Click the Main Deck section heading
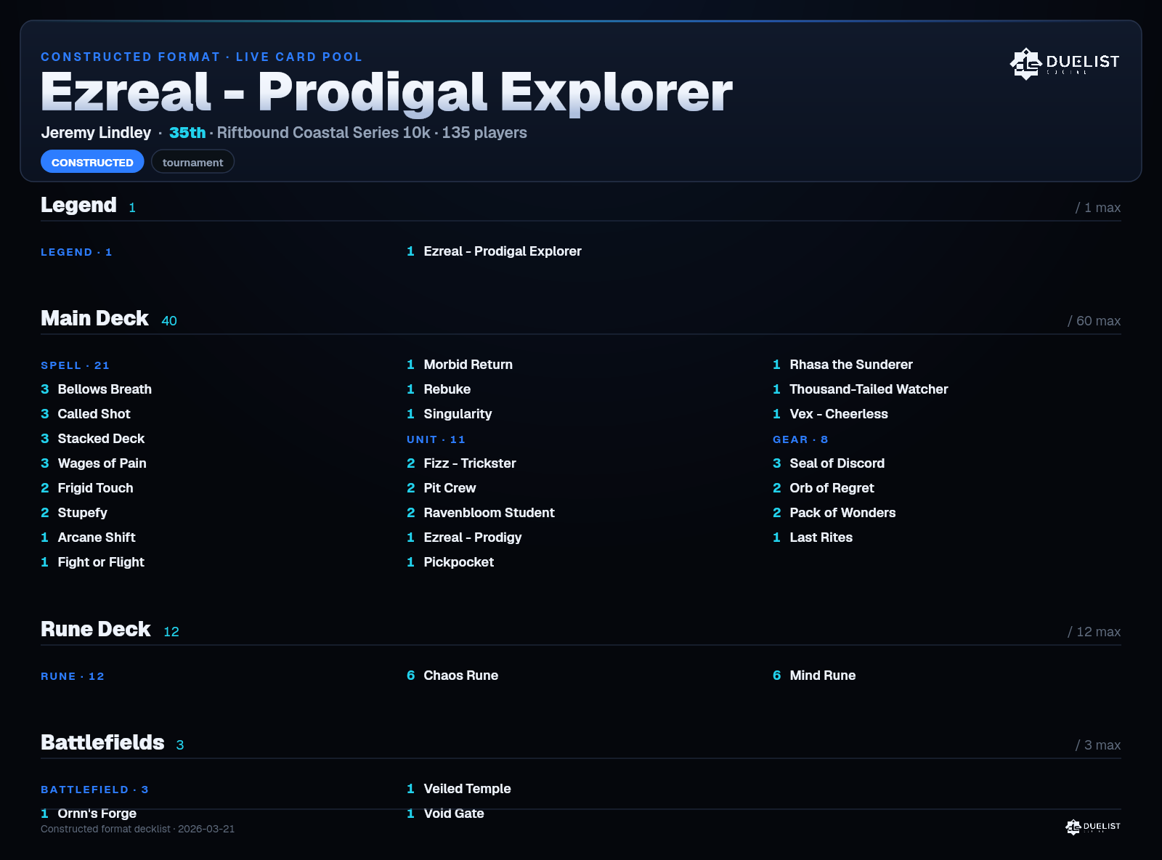Viewport: 1162px width, 860px height. pos(94,318)
